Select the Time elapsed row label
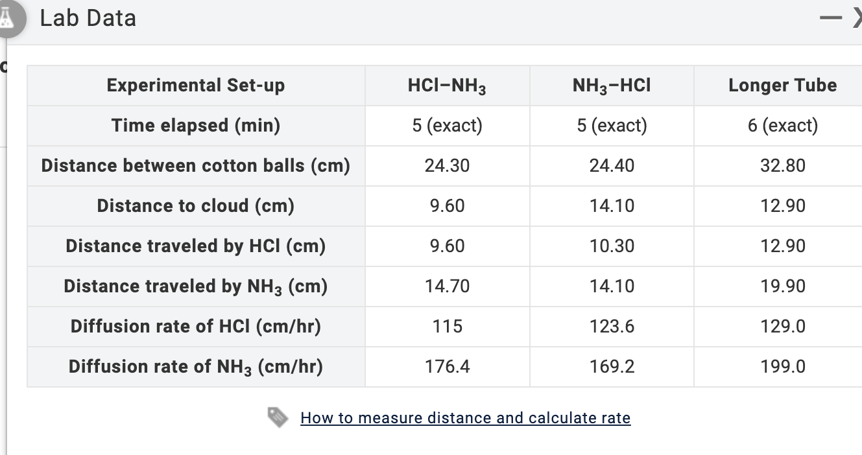 click(195, 125)
